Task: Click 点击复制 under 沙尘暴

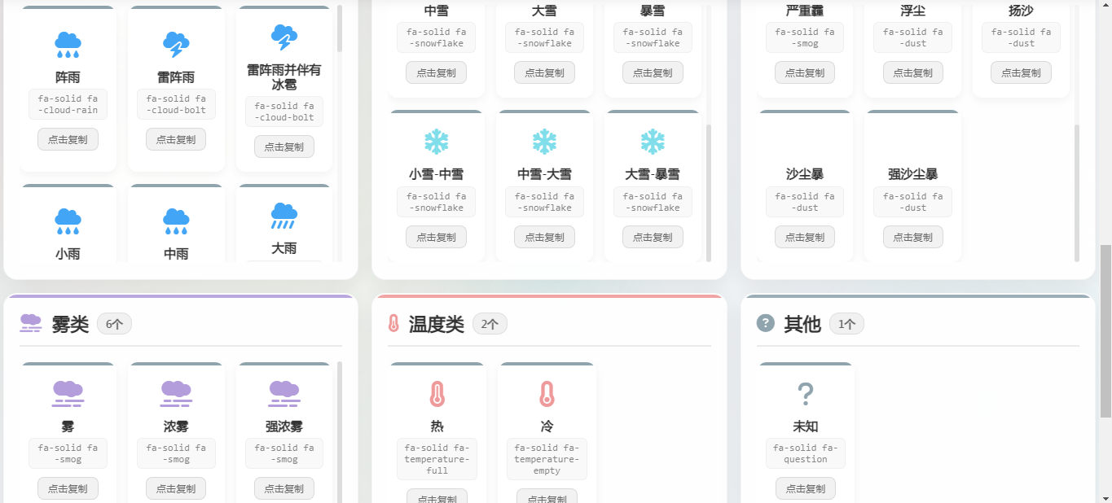Action: click(x=805, y=237)
